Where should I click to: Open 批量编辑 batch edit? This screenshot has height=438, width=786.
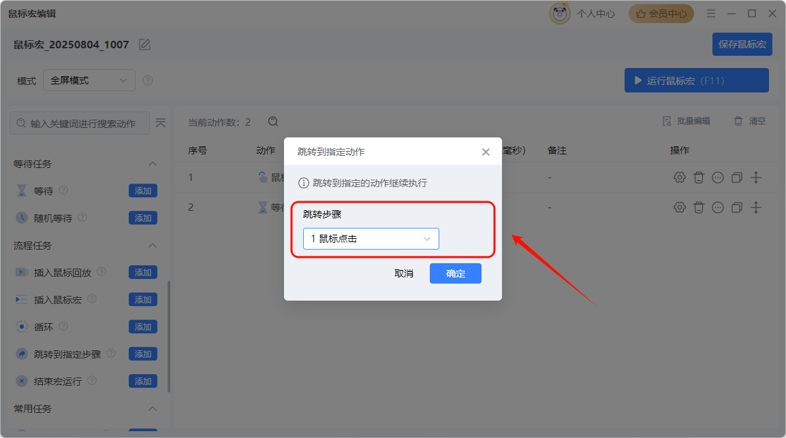point(687,121)
